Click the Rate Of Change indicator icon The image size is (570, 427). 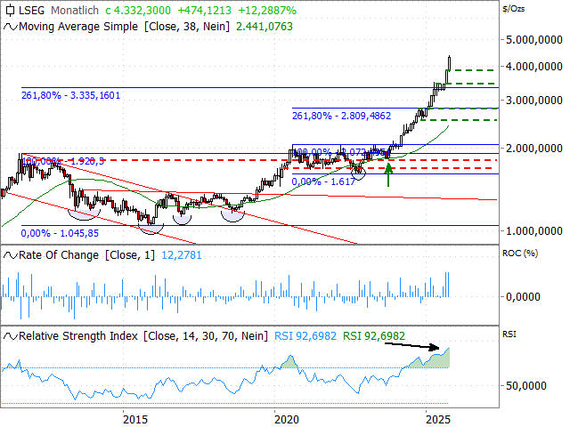coord(9,256)
